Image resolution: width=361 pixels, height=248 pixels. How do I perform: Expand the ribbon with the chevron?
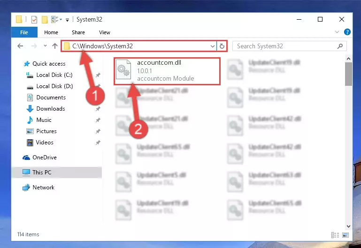pos(337,32)
